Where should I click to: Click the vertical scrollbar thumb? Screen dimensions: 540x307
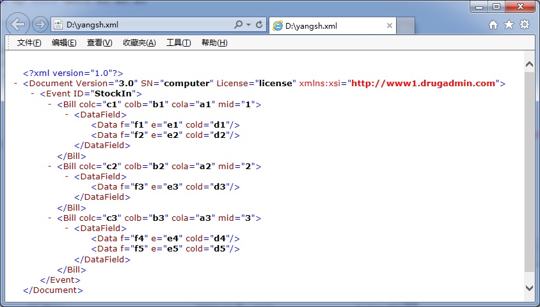point(529,172)
